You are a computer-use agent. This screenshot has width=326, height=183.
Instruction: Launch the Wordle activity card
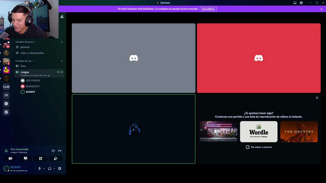pos(259,132)
